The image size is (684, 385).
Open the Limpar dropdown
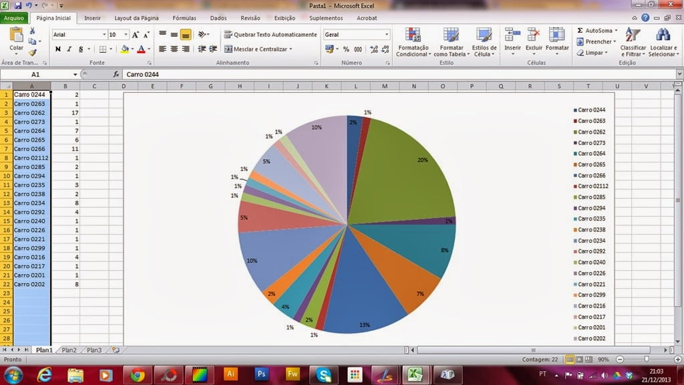point(592,53)
